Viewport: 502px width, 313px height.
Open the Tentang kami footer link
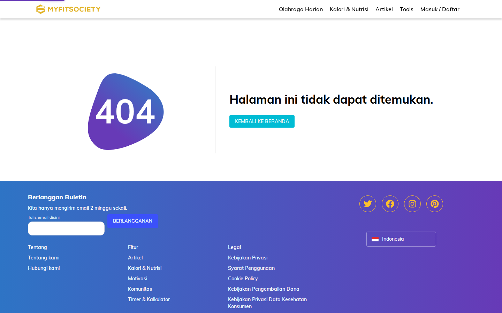tap(44, 258)
